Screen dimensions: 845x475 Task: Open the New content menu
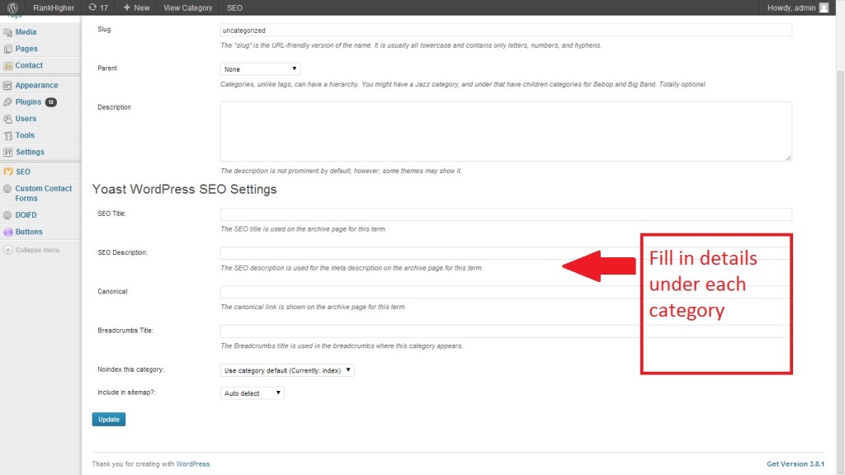[136, 7]
